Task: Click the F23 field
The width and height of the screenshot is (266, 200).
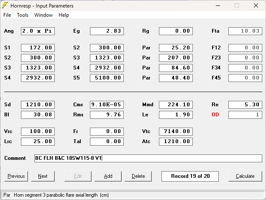Action: point(245,58)
